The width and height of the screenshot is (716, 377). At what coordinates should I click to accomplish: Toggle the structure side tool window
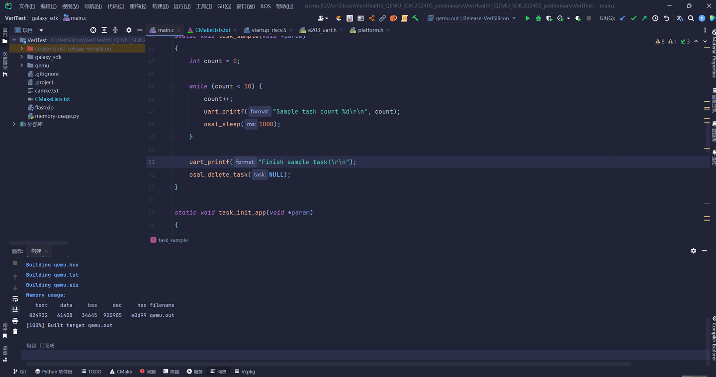pyautogui.click(x=5, y=354)
